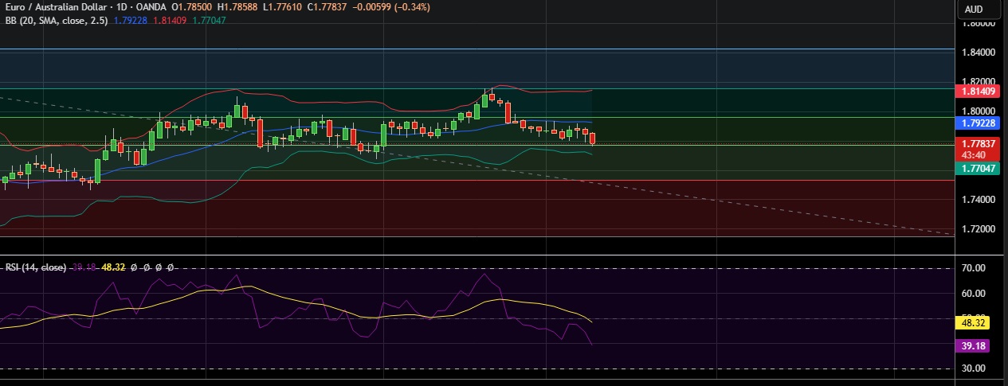This screenshot has height=386, width=1008.
Task: Click the blue 1.79228 basis price label
Action: 979,123
